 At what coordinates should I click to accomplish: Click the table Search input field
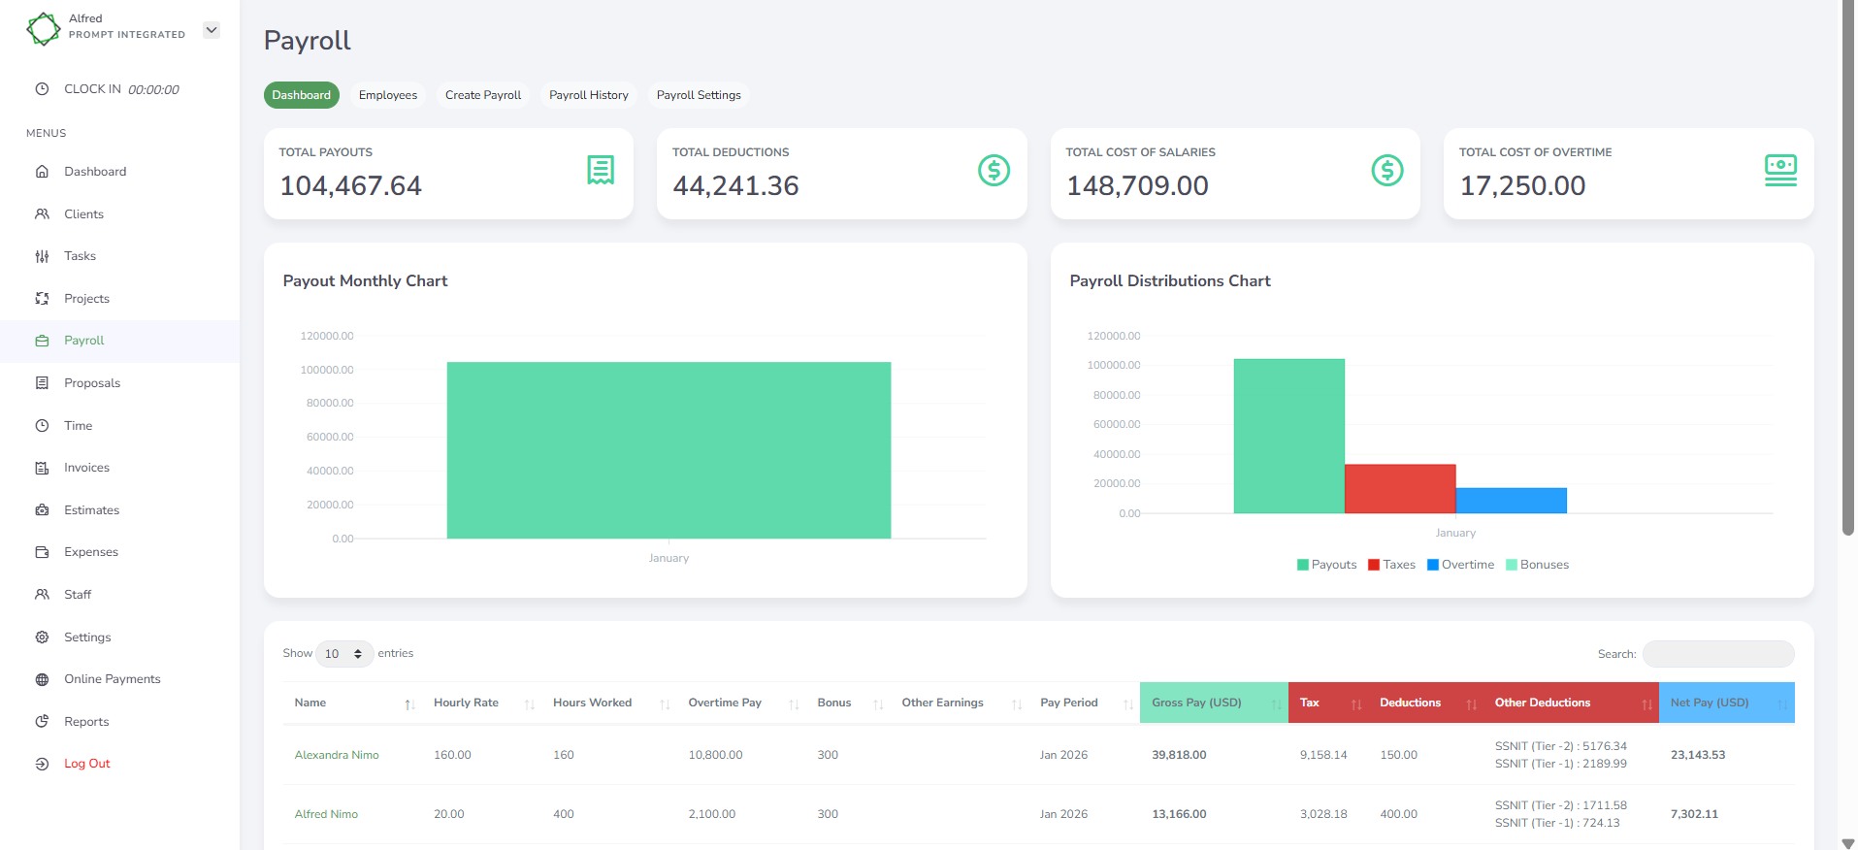tap(1717, 654)
